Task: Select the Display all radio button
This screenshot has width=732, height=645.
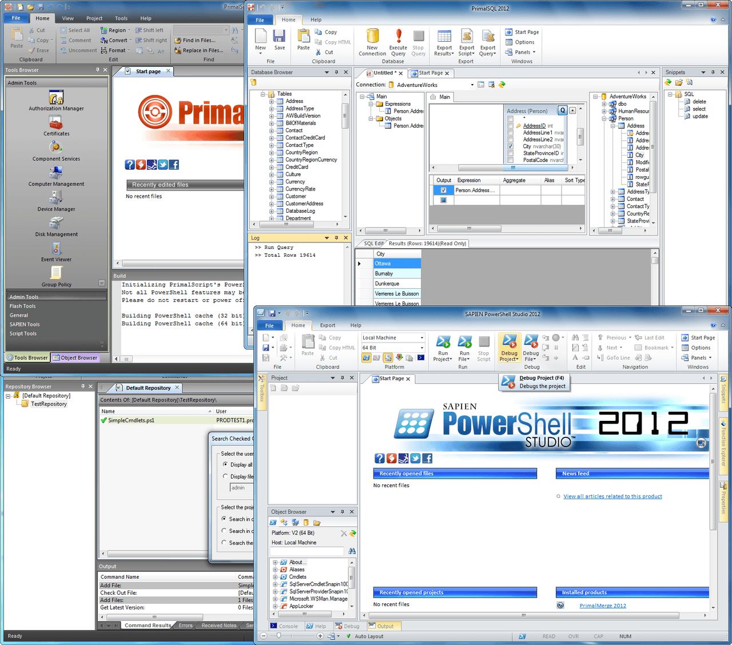Action: click(225, 464)
